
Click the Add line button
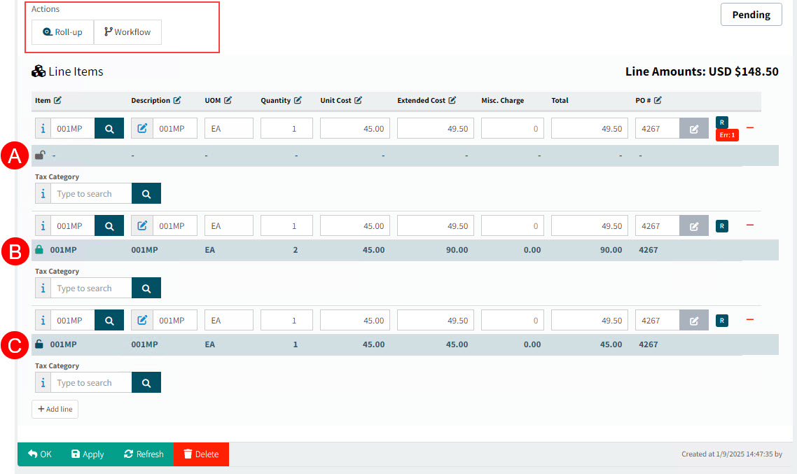tap(55, 409)
